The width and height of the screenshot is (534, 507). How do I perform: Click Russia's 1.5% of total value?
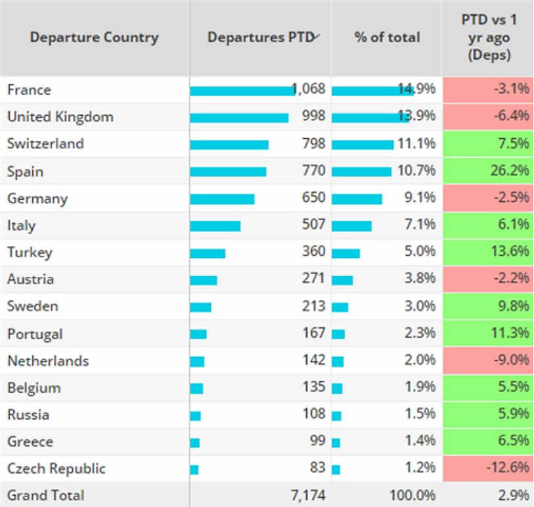[x=420, y=414]
